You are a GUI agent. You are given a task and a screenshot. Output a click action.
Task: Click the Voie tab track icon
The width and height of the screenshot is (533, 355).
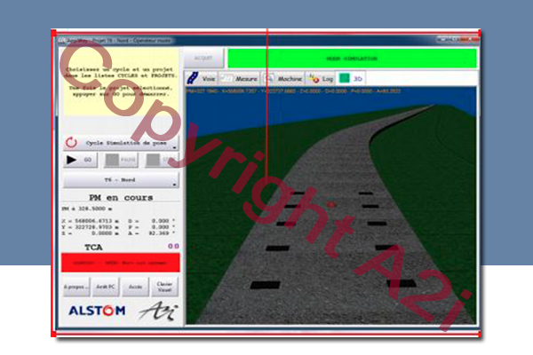coord(192,78)
